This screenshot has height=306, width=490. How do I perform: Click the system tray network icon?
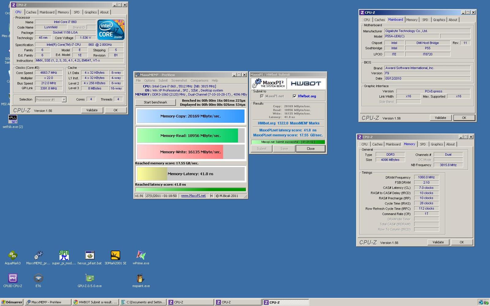pos(481,302)
